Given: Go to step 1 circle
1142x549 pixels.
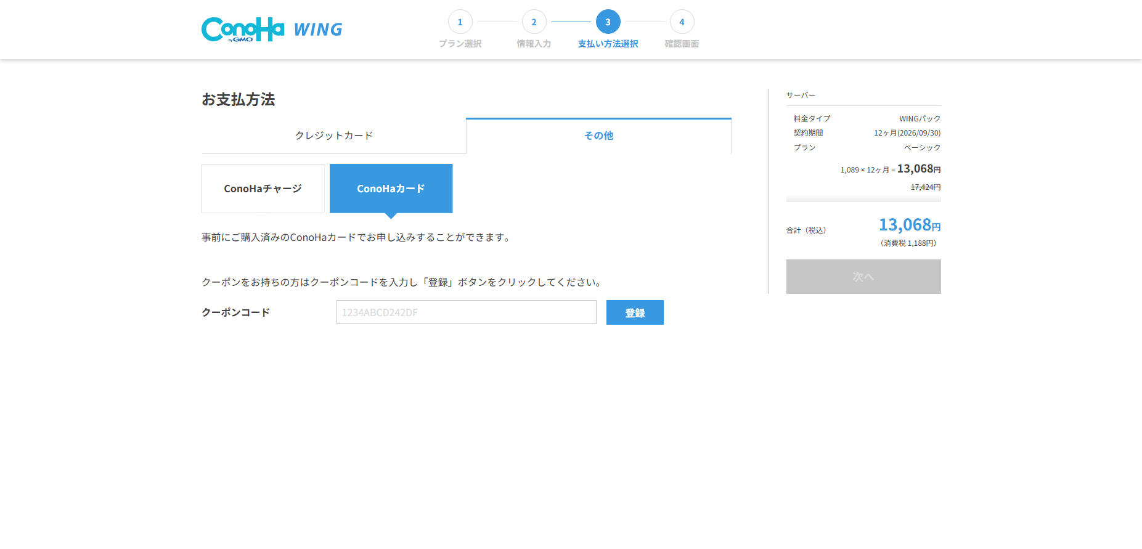Looking at the screenshot, I should [x=460, y=22].
